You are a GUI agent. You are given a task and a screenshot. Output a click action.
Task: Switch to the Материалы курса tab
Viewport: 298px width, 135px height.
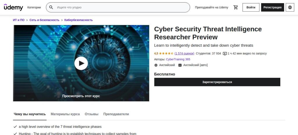[x=65, y=114]
